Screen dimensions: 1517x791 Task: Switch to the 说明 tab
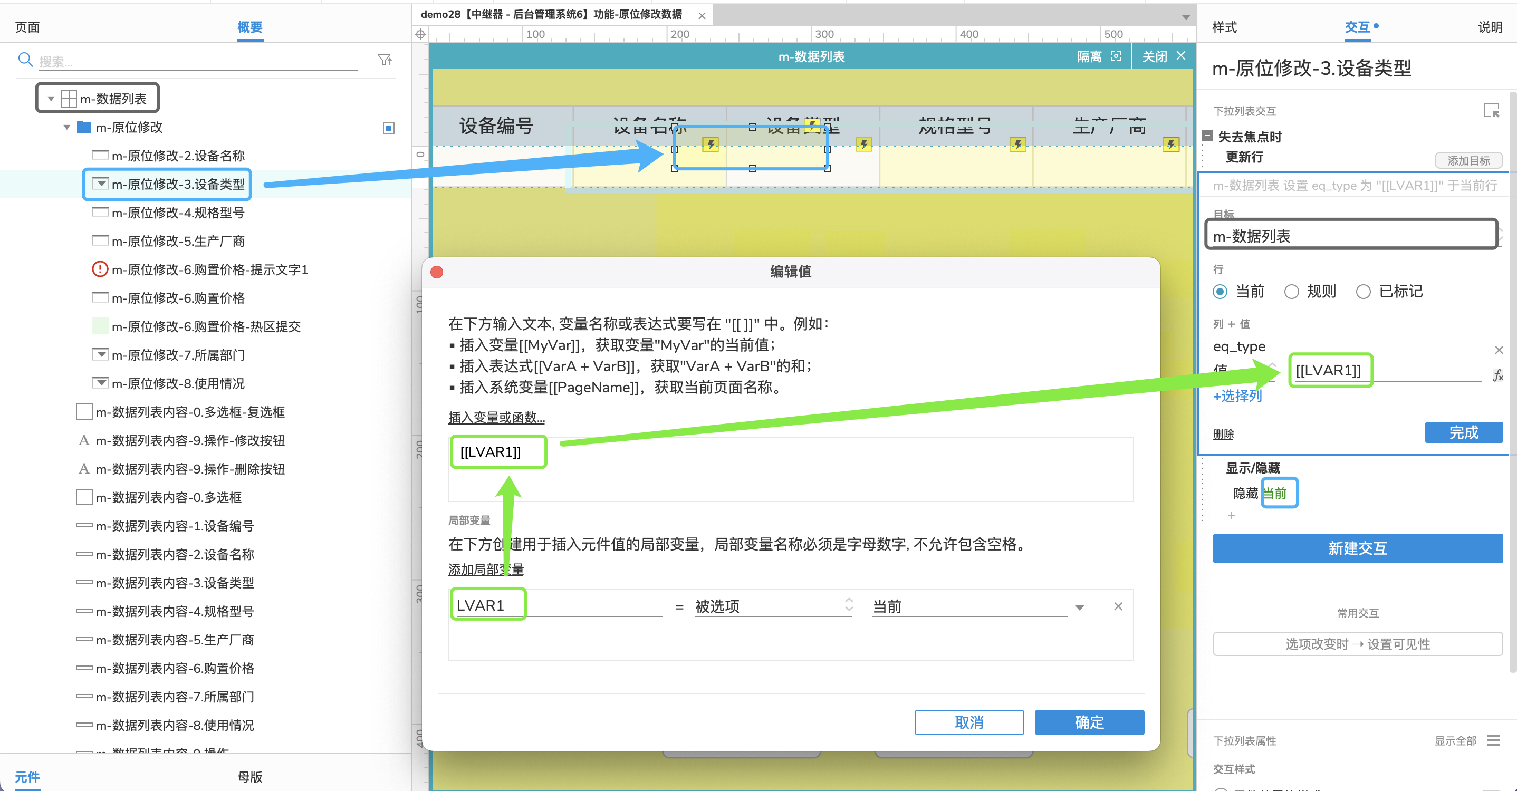click(x=1490, y=27)
